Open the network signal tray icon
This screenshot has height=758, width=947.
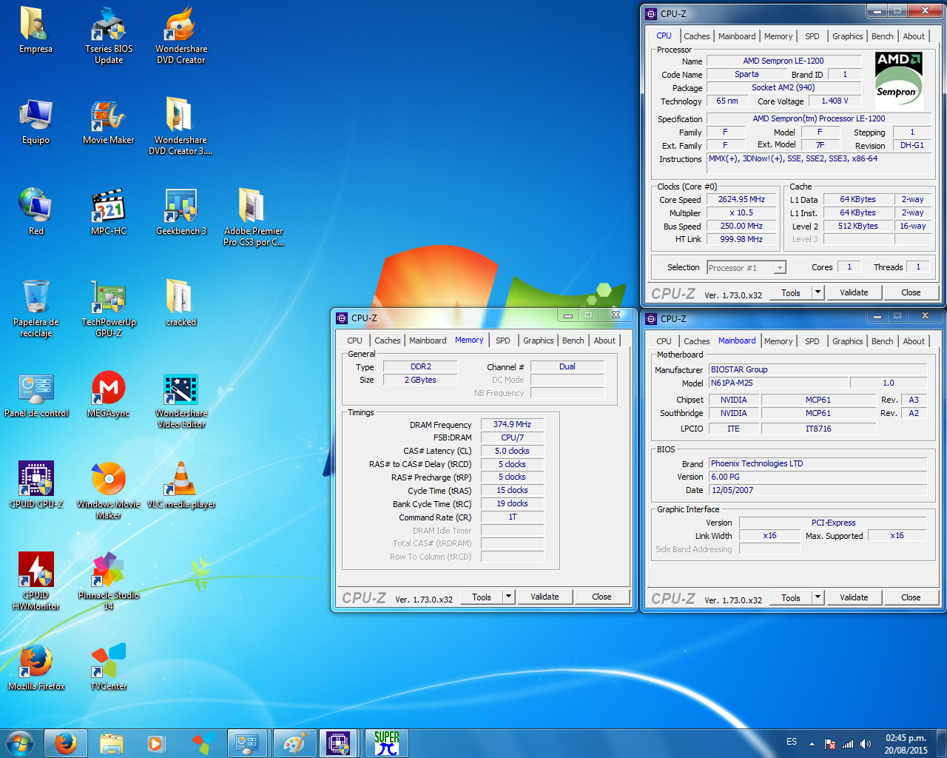point(848,743)
